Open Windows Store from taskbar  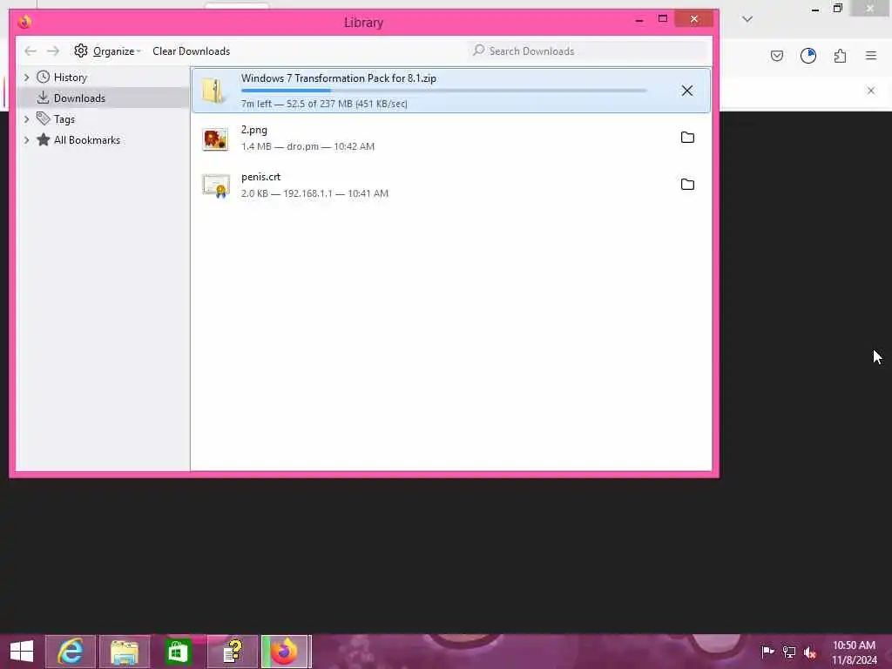(x=178, y=652)
